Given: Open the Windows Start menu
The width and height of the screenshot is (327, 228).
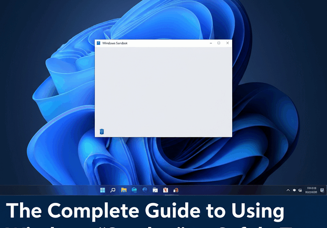Looking at the screenshot, I should [103, 190].
